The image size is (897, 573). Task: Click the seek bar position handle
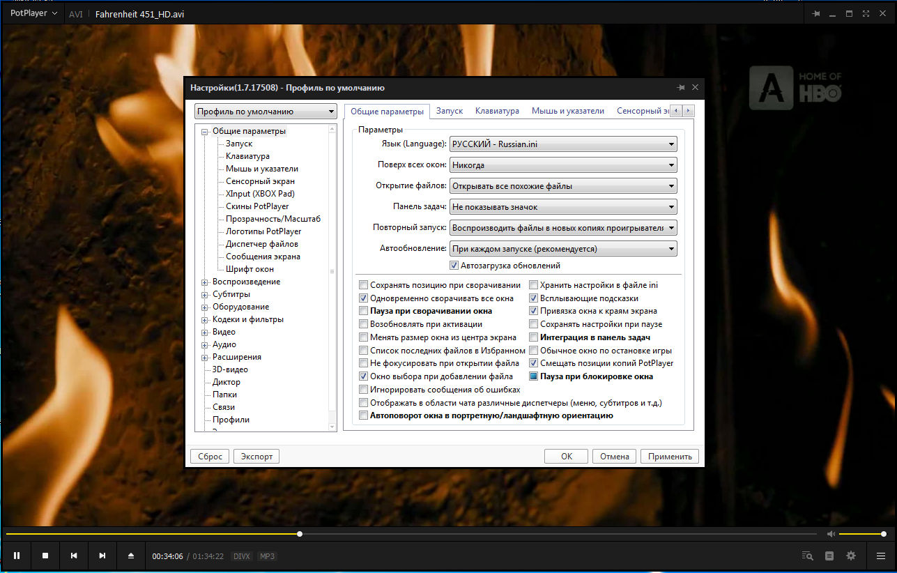[300, 534]
